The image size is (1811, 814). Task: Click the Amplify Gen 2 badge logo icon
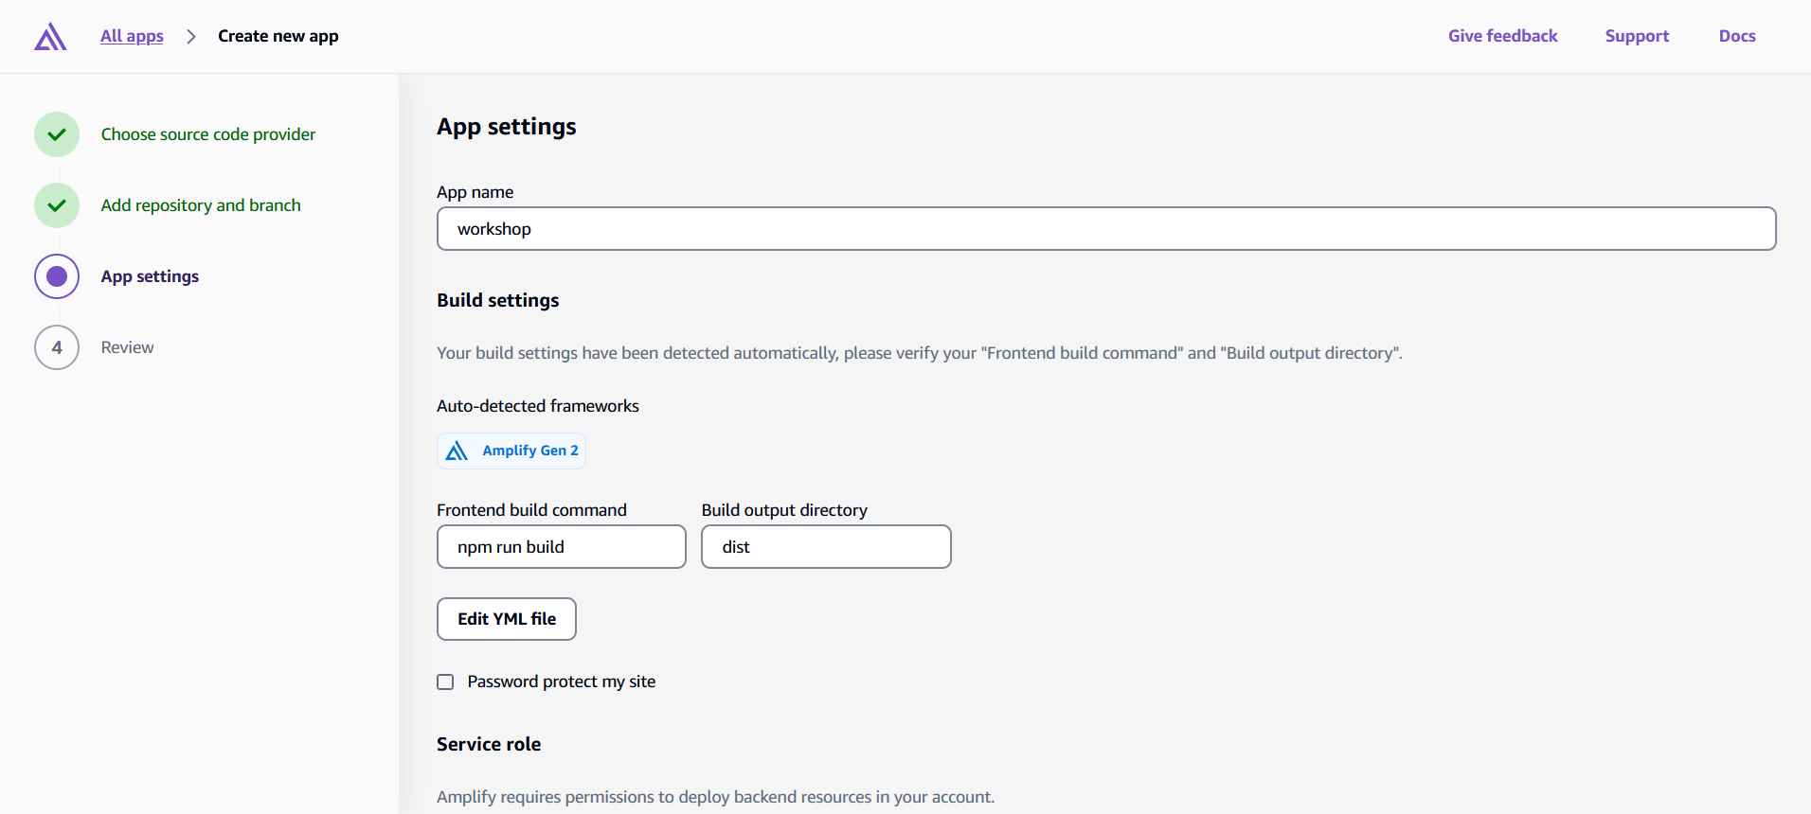(457, 451)
